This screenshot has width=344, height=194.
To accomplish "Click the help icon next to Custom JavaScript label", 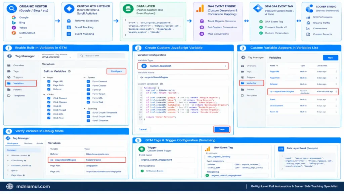I will [x=161, y=84].
